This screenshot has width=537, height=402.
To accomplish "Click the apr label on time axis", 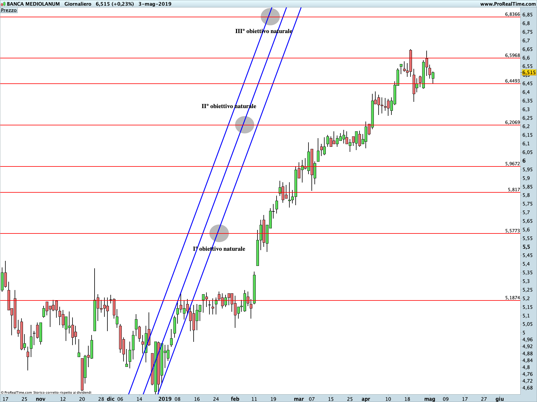I will click(366, 399).
